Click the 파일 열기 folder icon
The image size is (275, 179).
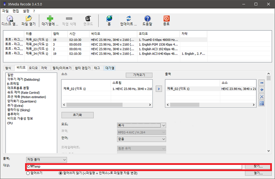pos(29,19)
